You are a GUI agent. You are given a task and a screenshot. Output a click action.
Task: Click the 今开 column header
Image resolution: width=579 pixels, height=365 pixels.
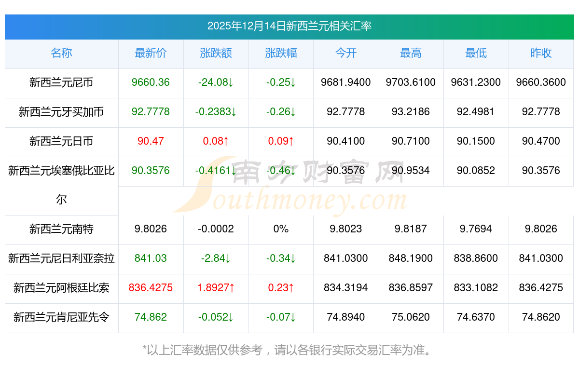coord(345,54)
